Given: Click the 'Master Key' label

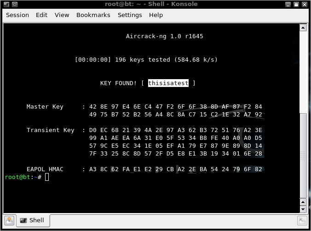Looking at the screenshot, I should coord(45,107).
